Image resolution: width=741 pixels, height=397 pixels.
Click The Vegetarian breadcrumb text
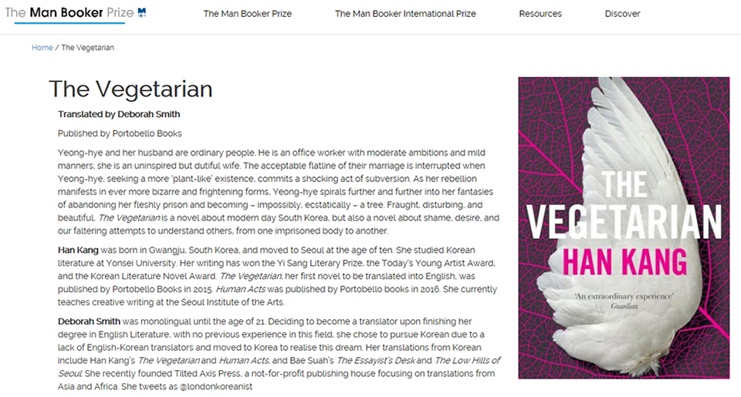coord(87,48)
